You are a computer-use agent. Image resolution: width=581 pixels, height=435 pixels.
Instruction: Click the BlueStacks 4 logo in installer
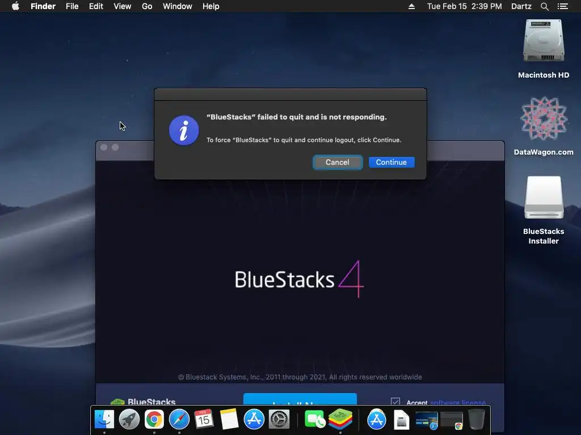[x=300, y=279]
